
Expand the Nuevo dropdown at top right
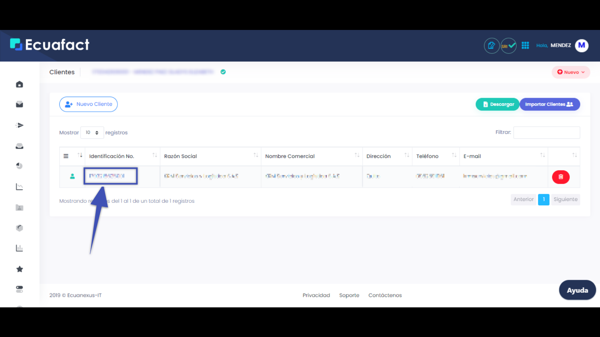click(x=571, y=72)
